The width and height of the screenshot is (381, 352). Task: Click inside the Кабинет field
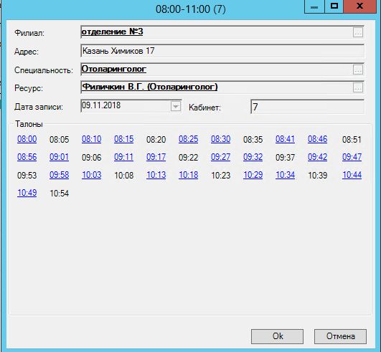[307, 107]
